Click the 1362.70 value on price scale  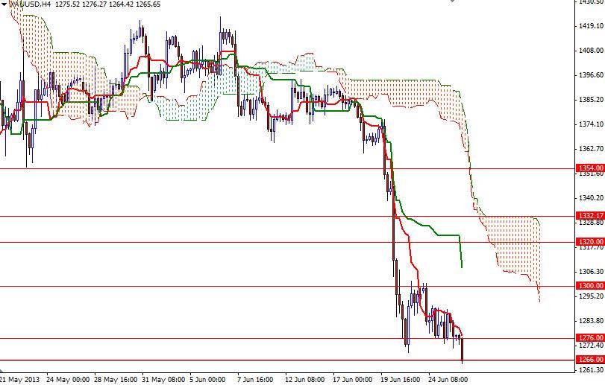point(590,149)
